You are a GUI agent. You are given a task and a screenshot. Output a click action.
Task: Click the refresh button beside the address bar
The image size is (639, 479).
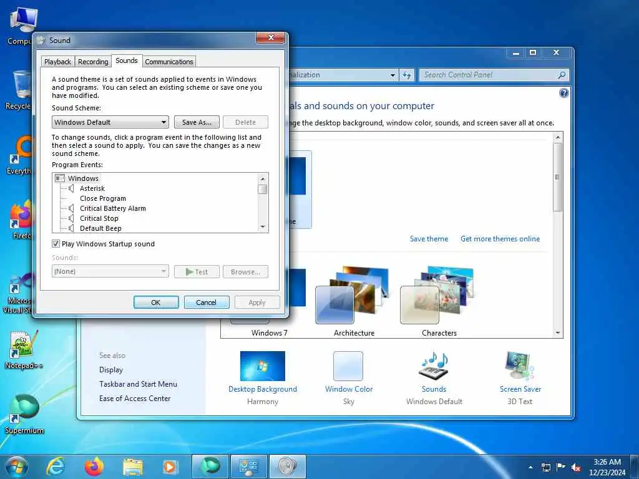click(407, 75)
